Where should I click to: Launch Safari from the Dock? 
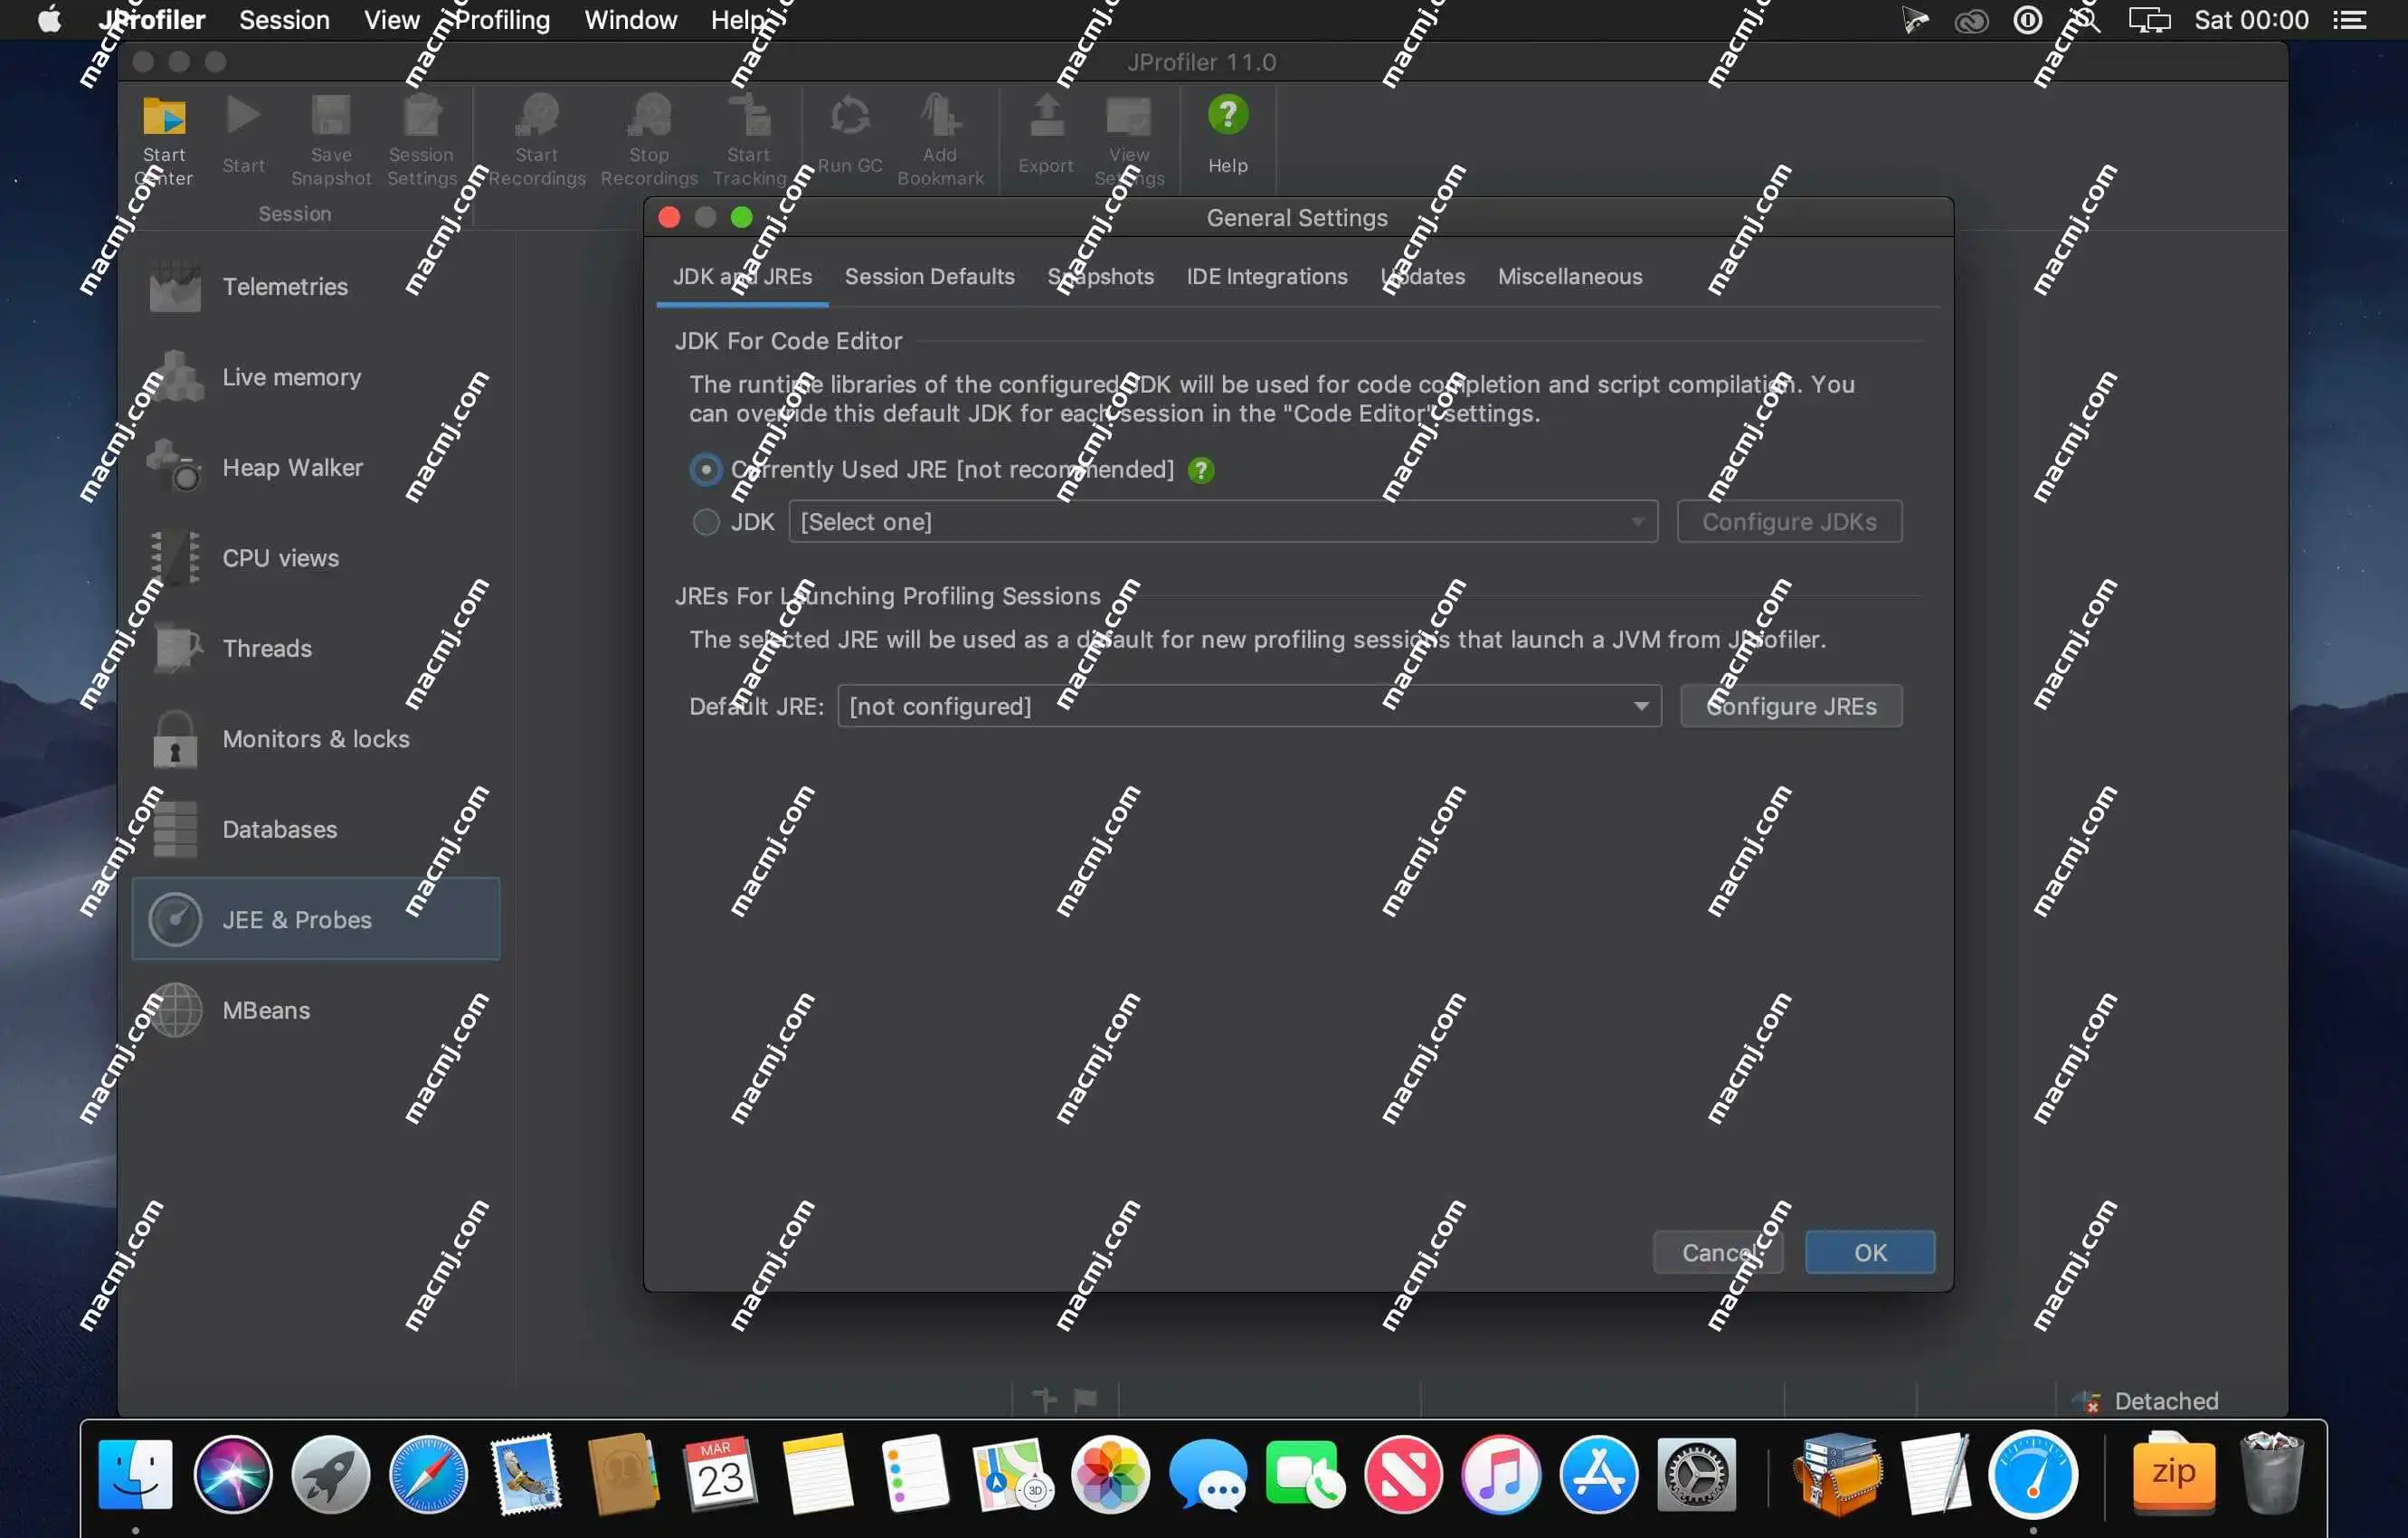point(428,1474)
